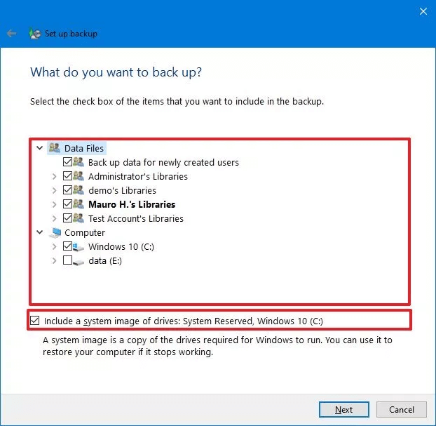The image size is (436, 426).
Task: Check the data (E:) drive checkbox
Action: pos(67,260)
